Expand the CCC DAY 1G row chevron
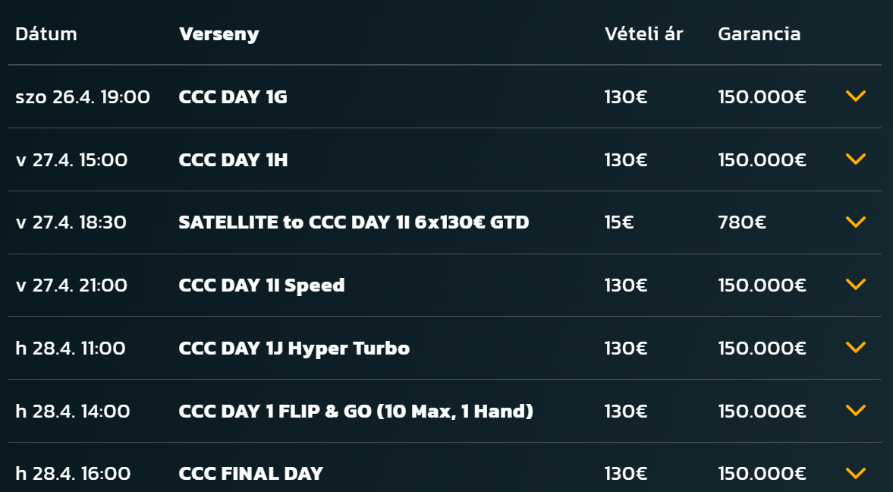893x492 pixels. 855,96
